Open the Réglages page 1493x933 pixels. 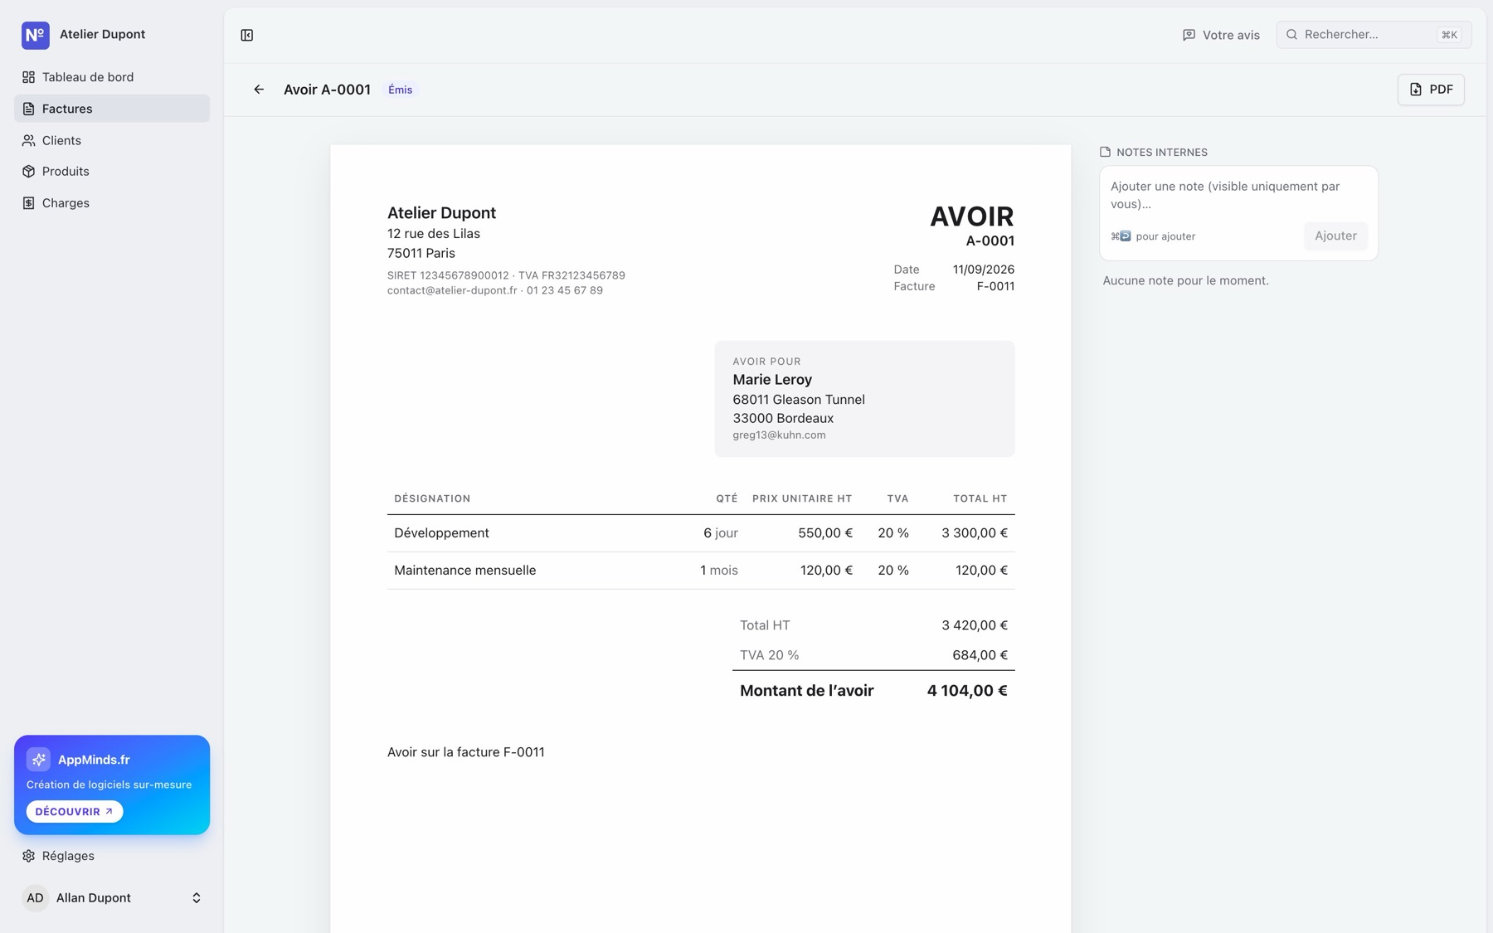point(112,856)
